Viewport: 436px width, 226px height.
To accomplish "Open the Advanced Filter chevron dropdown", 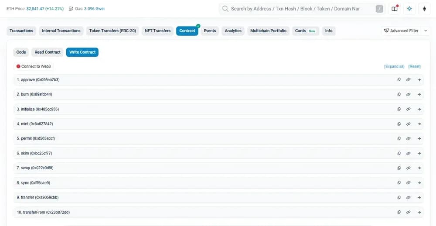I will pos(426,31).
